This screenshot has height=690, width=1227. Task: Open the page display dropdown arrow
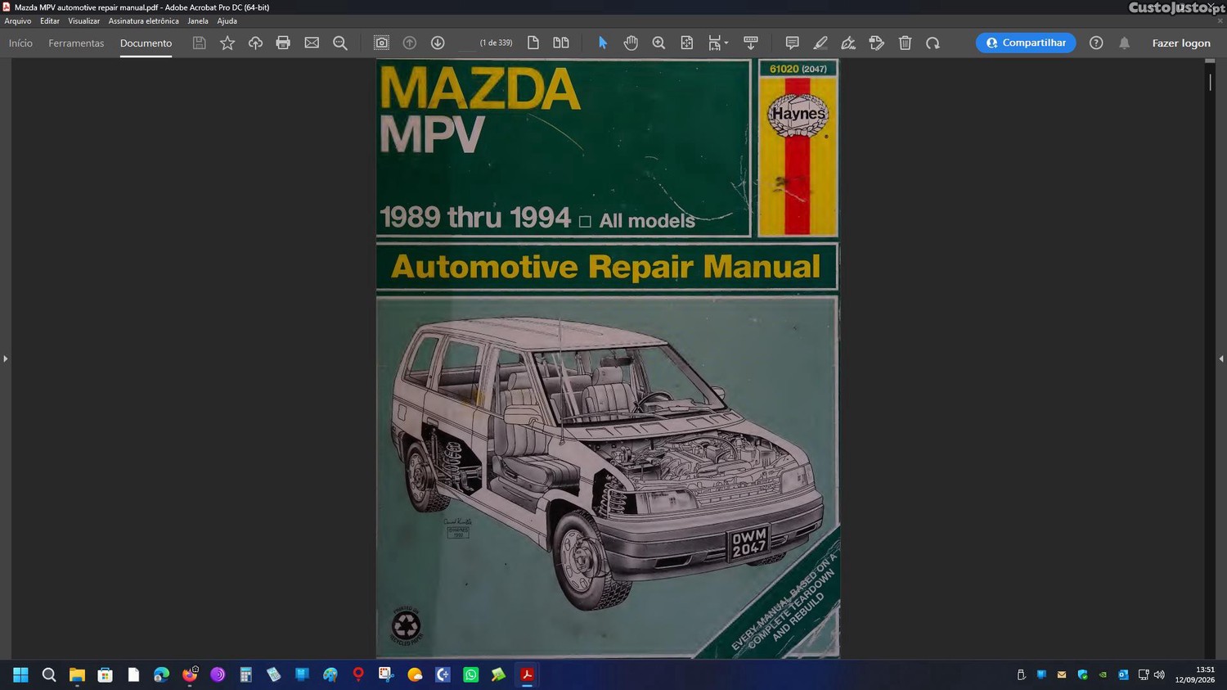point(726,43)
